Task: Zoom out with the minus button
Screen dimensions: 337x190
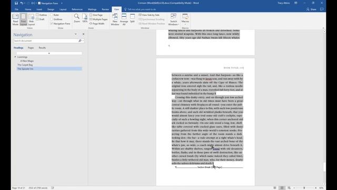Action: [294, 188]
